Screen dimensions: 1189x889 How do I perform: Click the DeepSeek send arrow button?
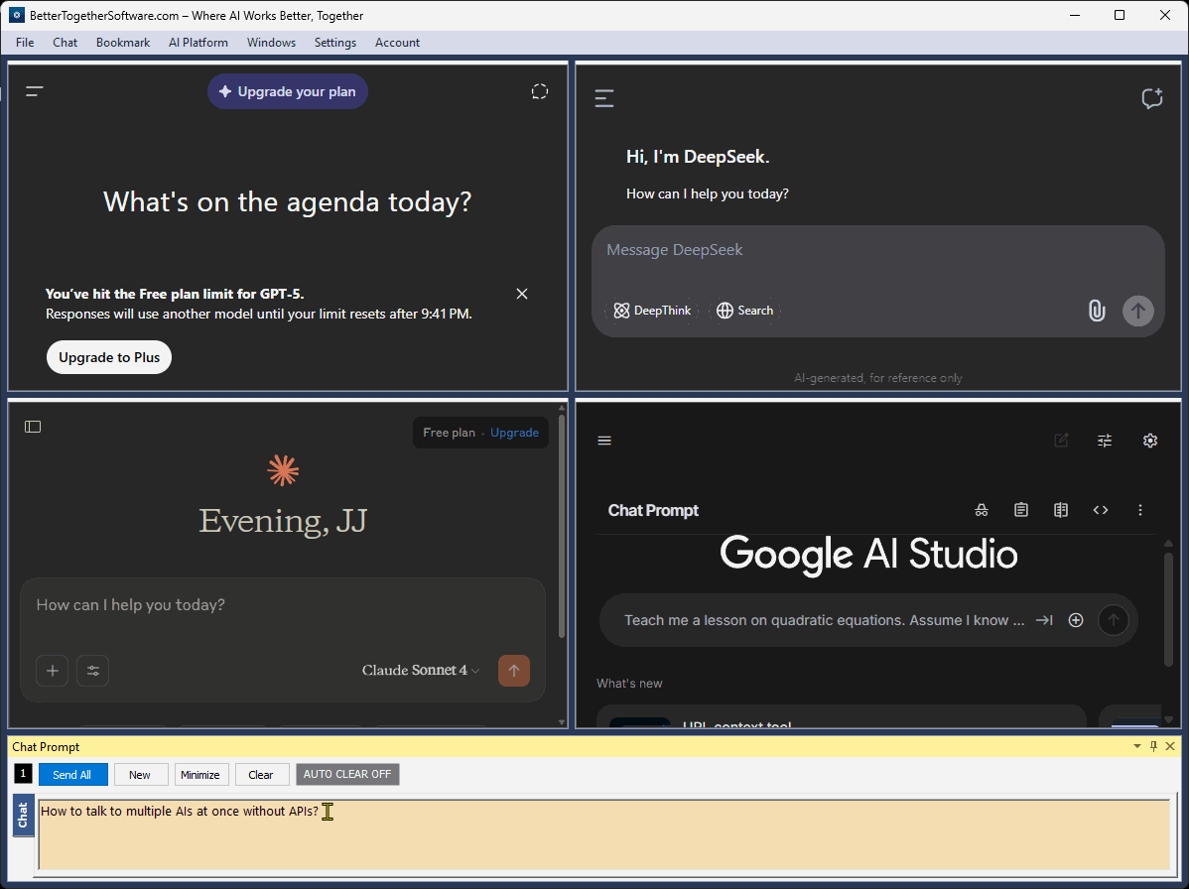point(1138,311)
